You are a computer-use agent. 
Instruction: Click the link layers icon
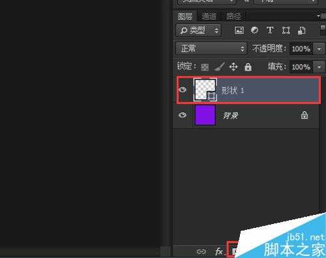[x=201, y=251]
